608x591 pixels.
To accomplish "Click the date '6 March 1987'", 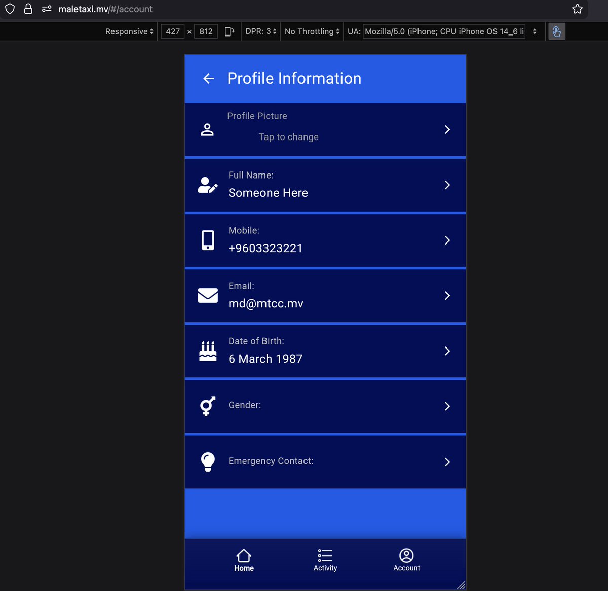I will point(265,359).
